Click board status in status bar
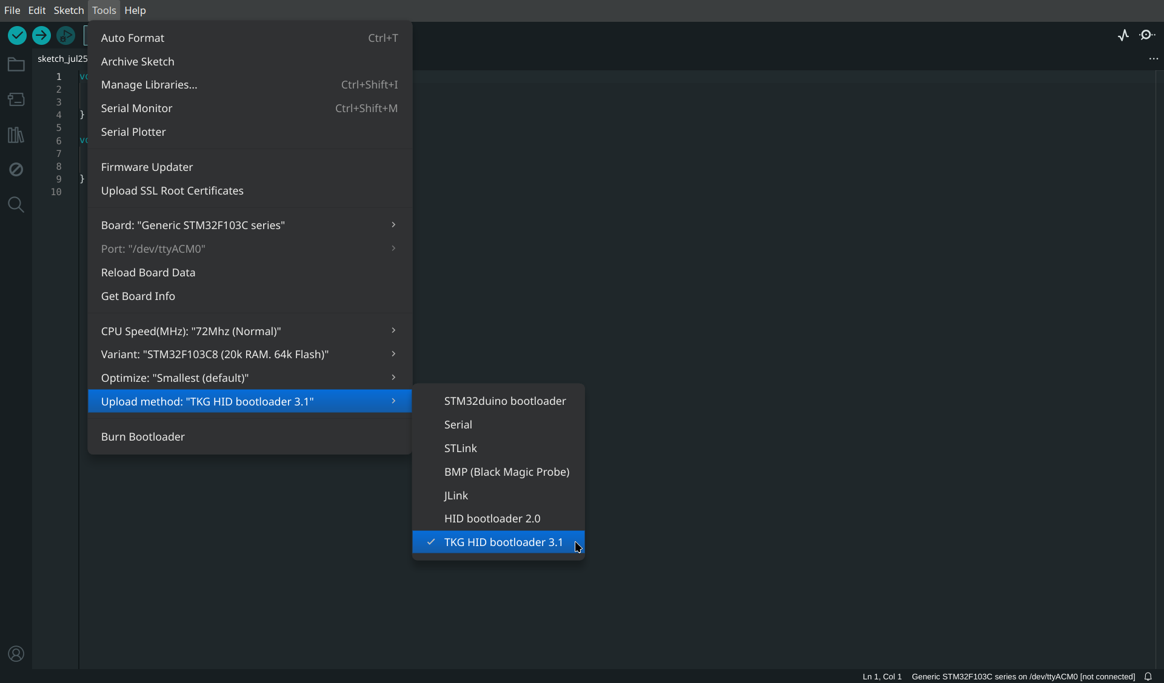The height and width of the screenshot is (683, 1164). point(1023,676)
